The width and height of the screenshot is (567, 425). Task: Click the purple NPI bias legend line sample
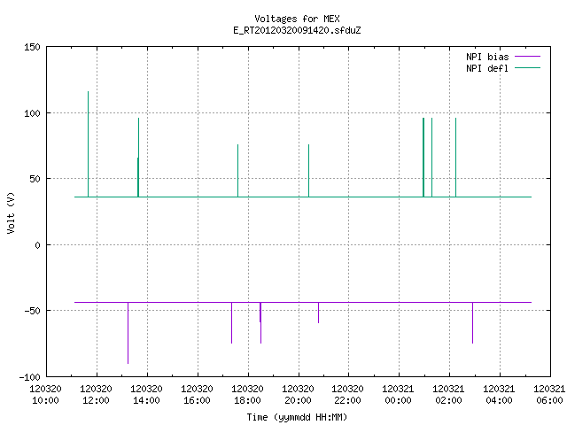(x=527, y=57)
